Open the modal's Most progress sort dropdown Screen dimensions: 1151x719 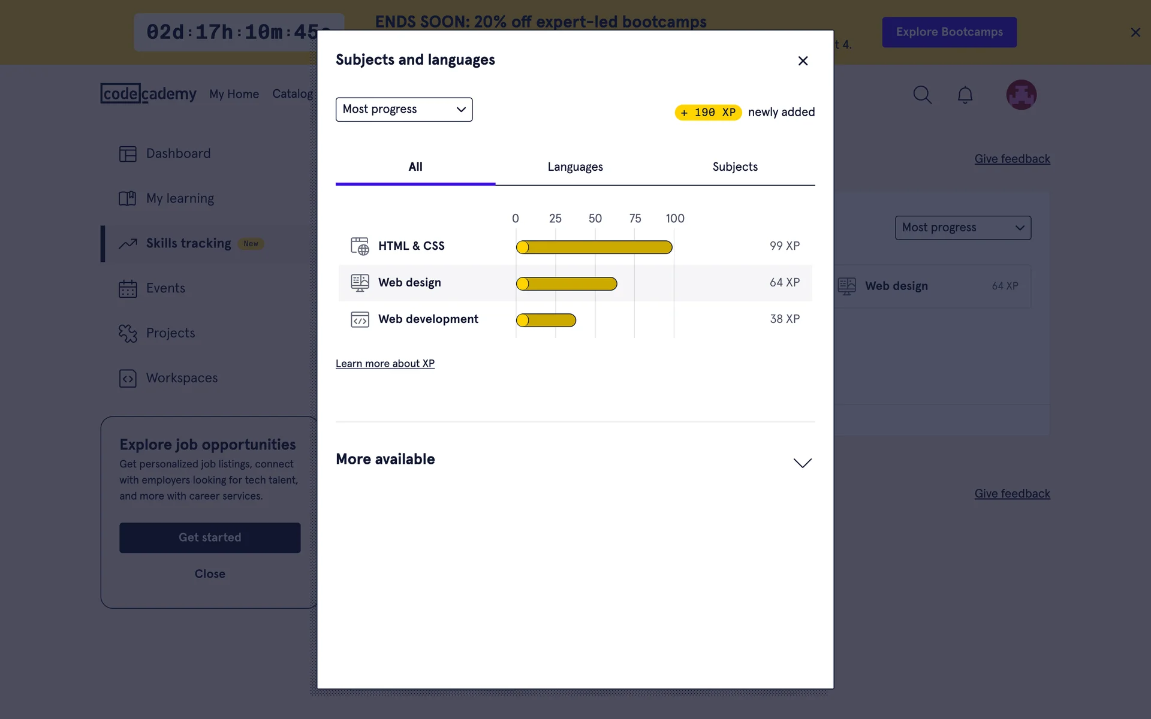pos(403,110)
